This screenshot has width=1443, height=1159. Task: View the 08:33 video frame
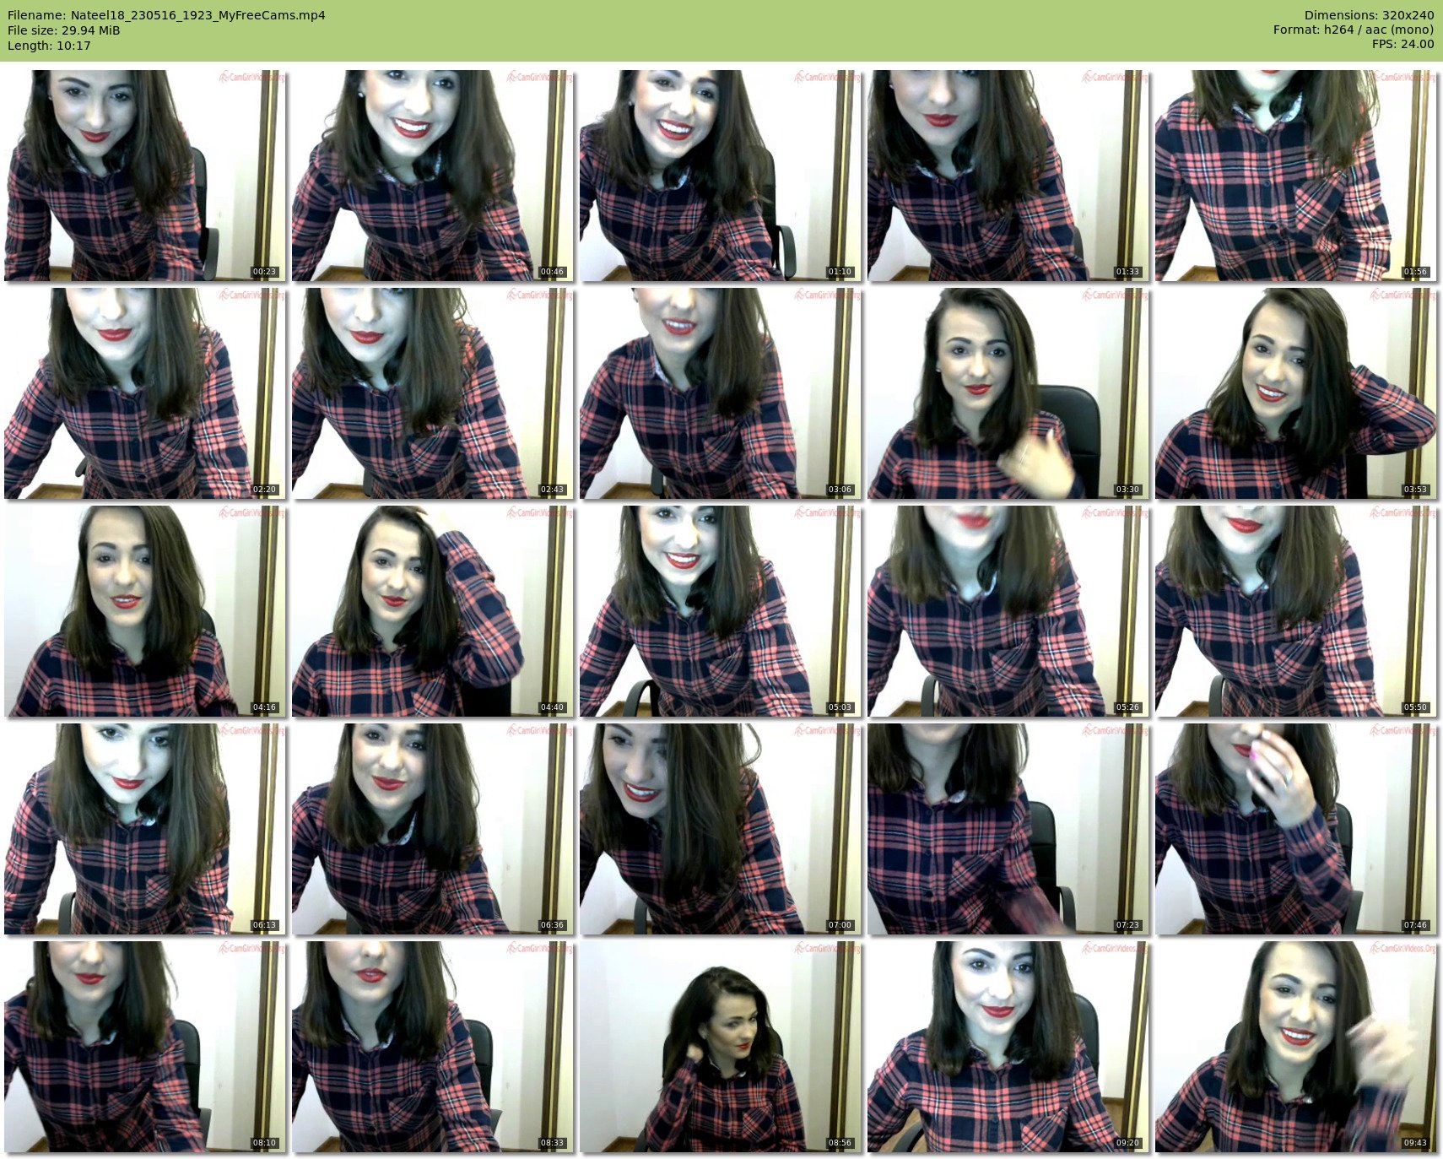point(433,1047)
